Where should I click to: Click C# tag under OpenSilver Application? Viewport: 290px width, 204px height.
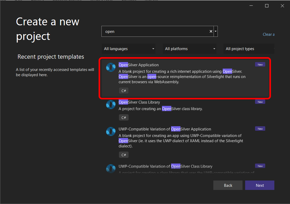click(x=124, y=91)
